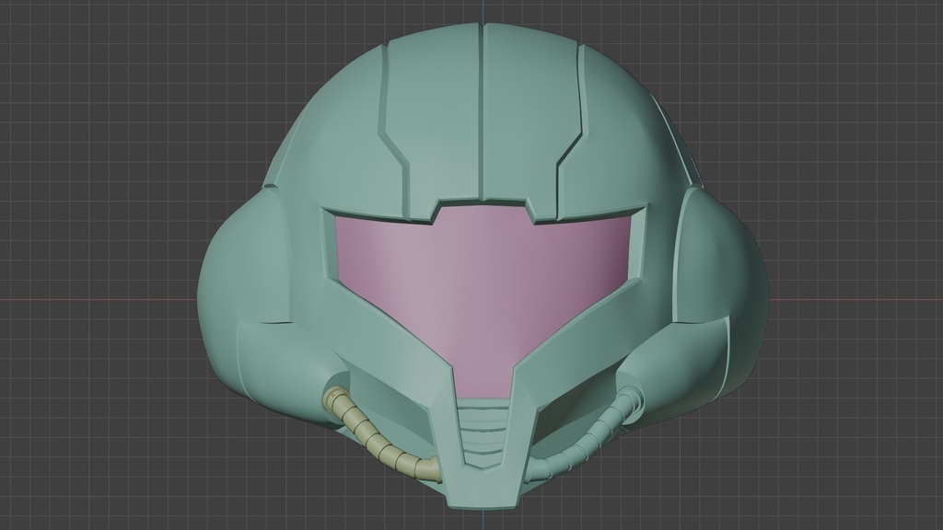Screen dimensions: 943x530
Task: Click the right cheek area beside the visor
Action: tap(645, 304)
